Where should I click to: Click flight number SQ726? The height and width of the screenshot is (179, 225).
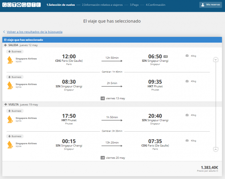pyautogui.click(x=19, y=87)
